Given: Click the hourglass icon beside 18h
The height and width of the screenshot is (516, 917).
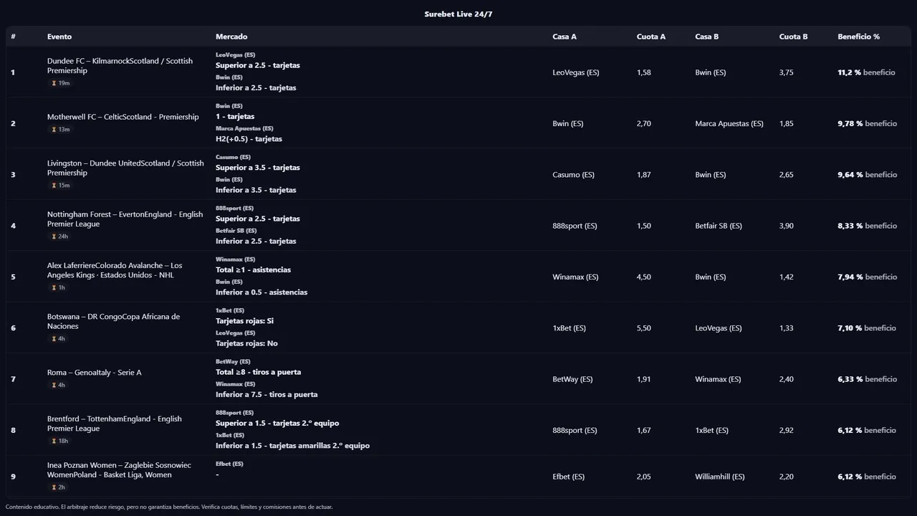Looking at the screenshot, I should [54, 441].
